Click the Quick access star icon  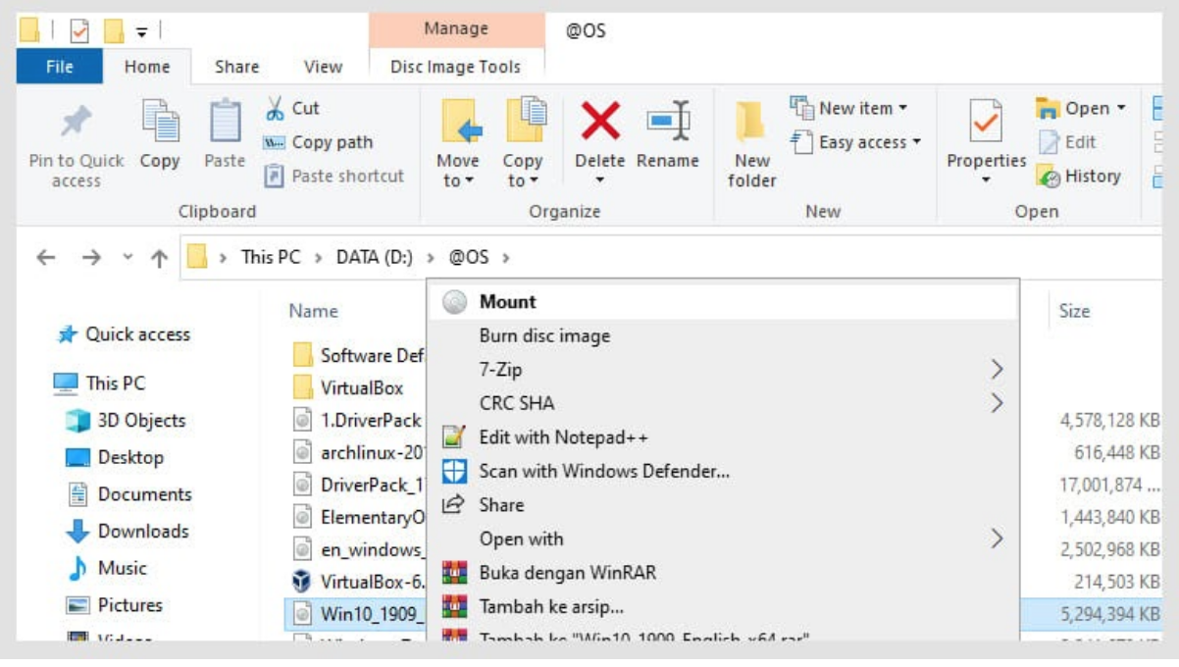point(67,334)
